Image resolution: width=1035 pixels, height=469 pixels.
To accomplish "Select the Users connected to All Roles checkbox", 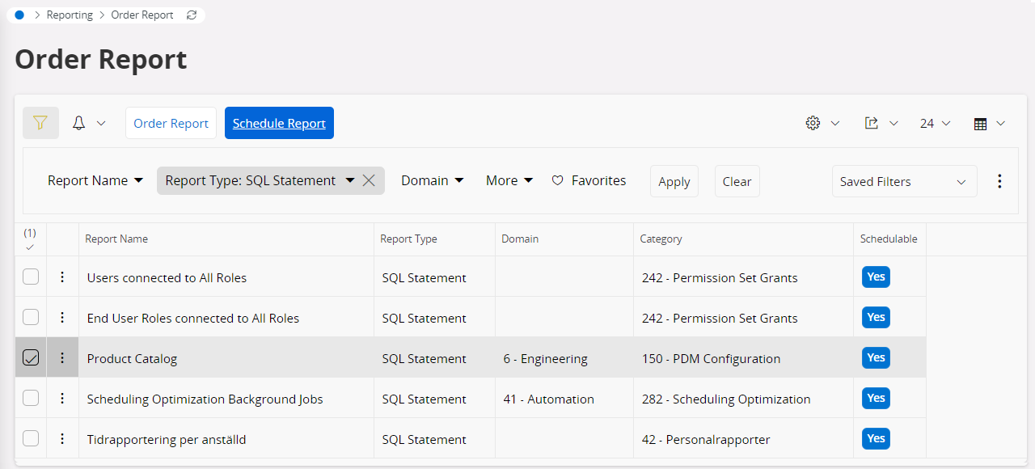I will point(30,277).
